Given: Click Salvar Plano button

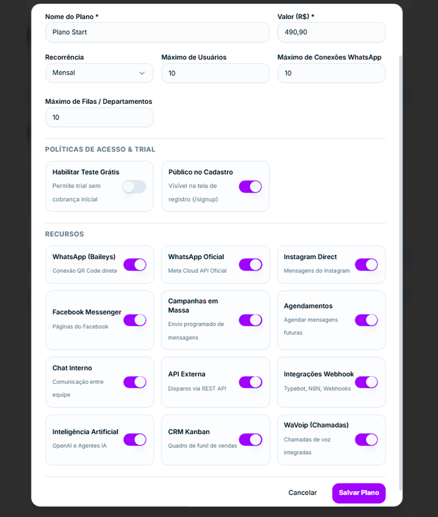Looking at the screenshot, I should [x=359, y=493].
